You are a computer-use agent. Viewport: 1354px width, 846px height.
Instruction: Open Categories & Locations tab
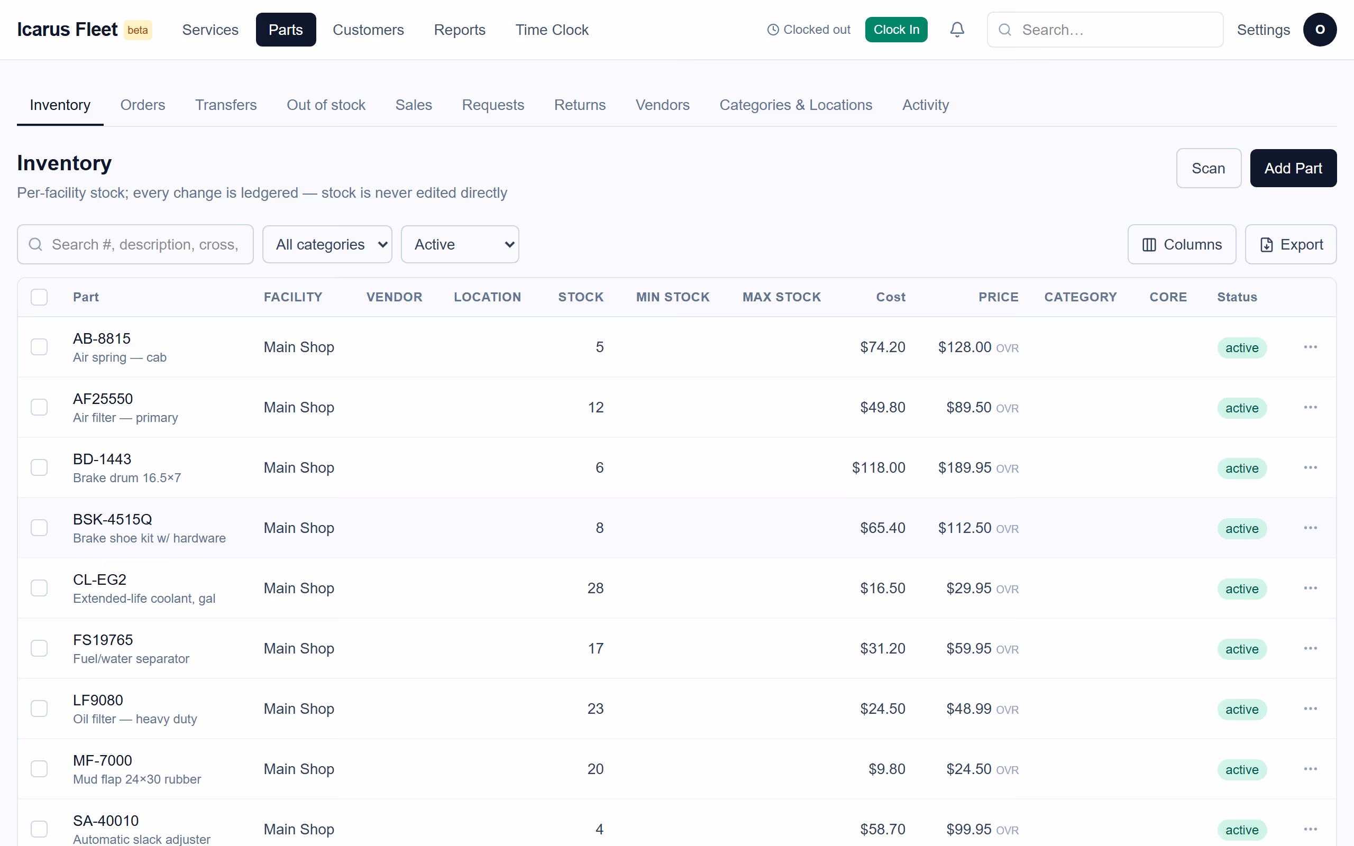click(x=795, y=105)
